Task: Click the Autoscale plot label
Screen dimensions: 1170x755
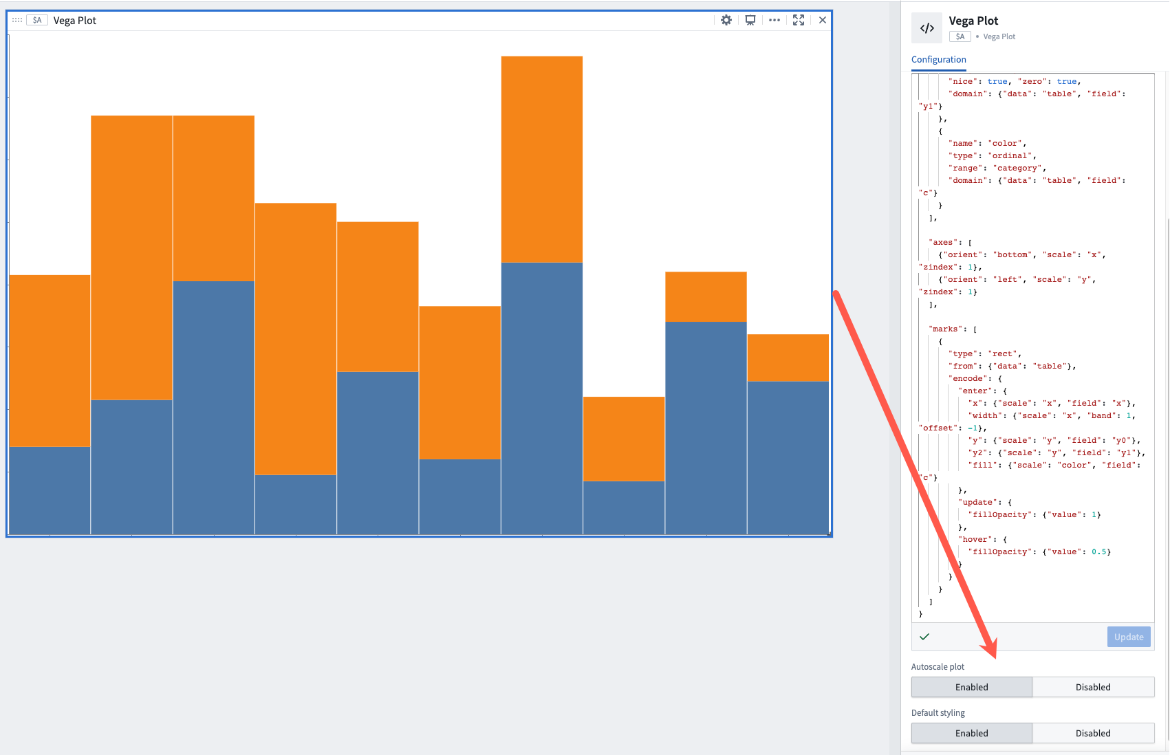Action: 938,667
